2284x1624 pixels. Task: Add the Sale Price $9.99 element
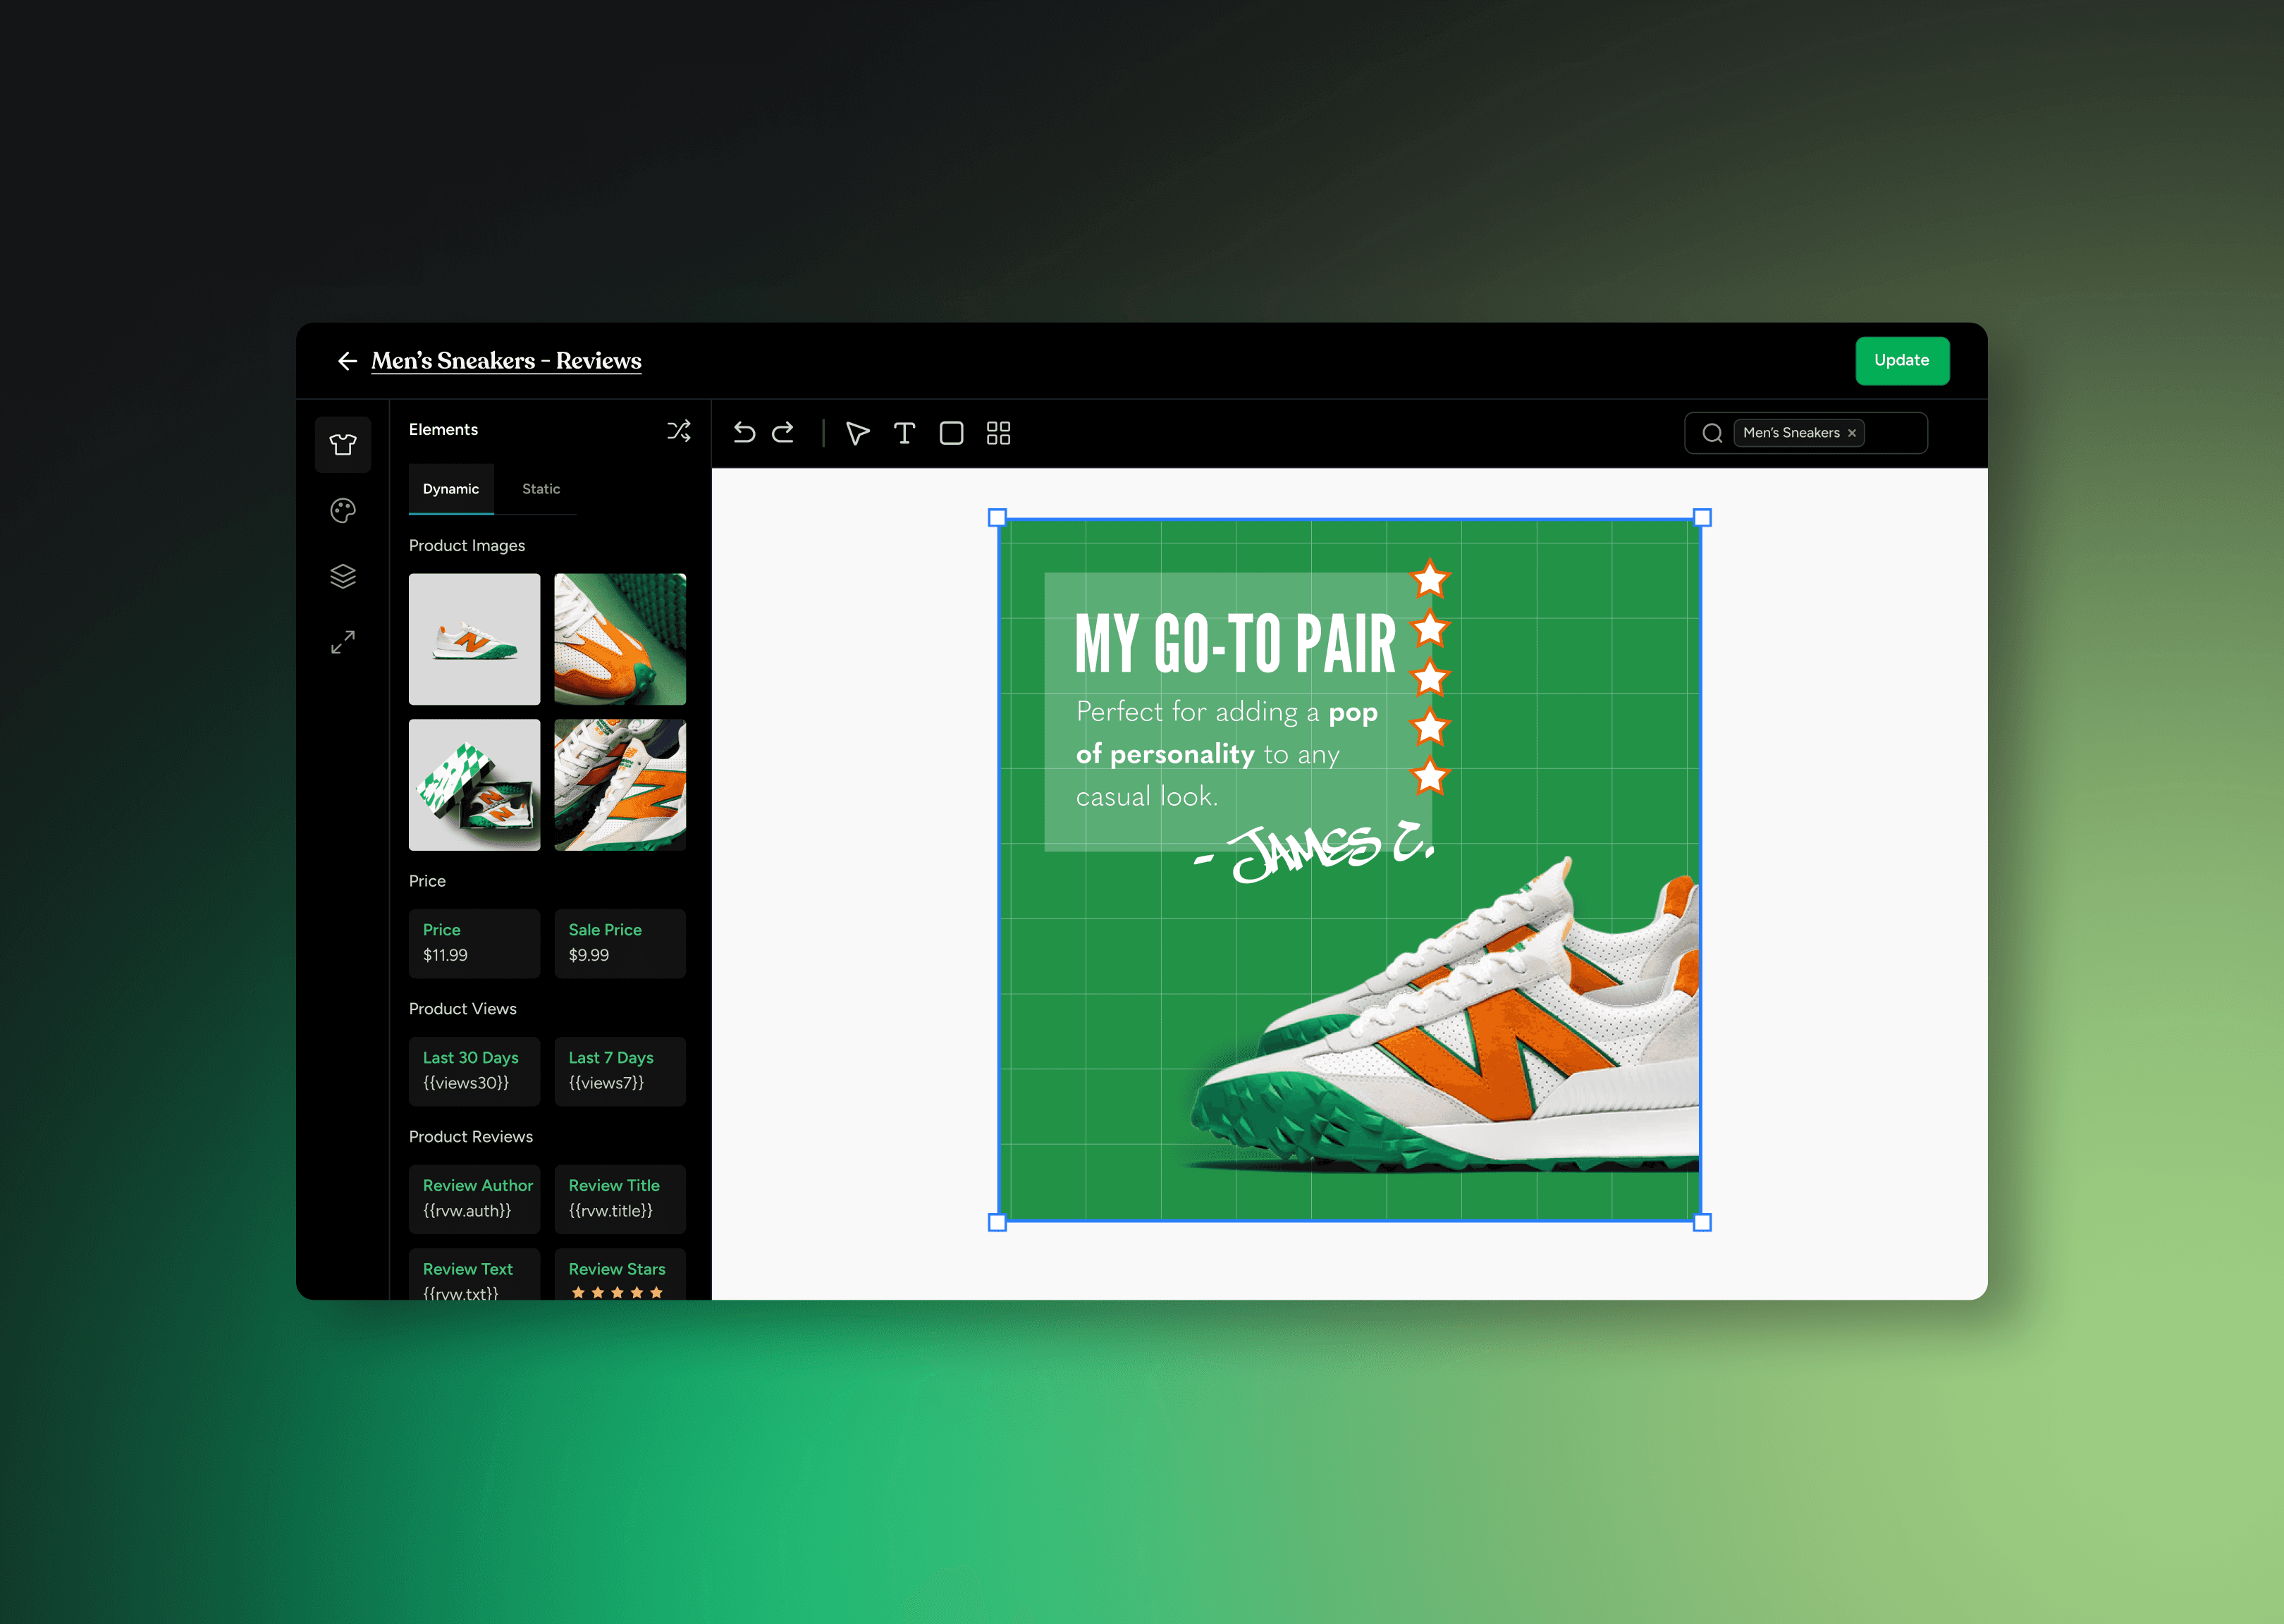click(x=620, y=943)
